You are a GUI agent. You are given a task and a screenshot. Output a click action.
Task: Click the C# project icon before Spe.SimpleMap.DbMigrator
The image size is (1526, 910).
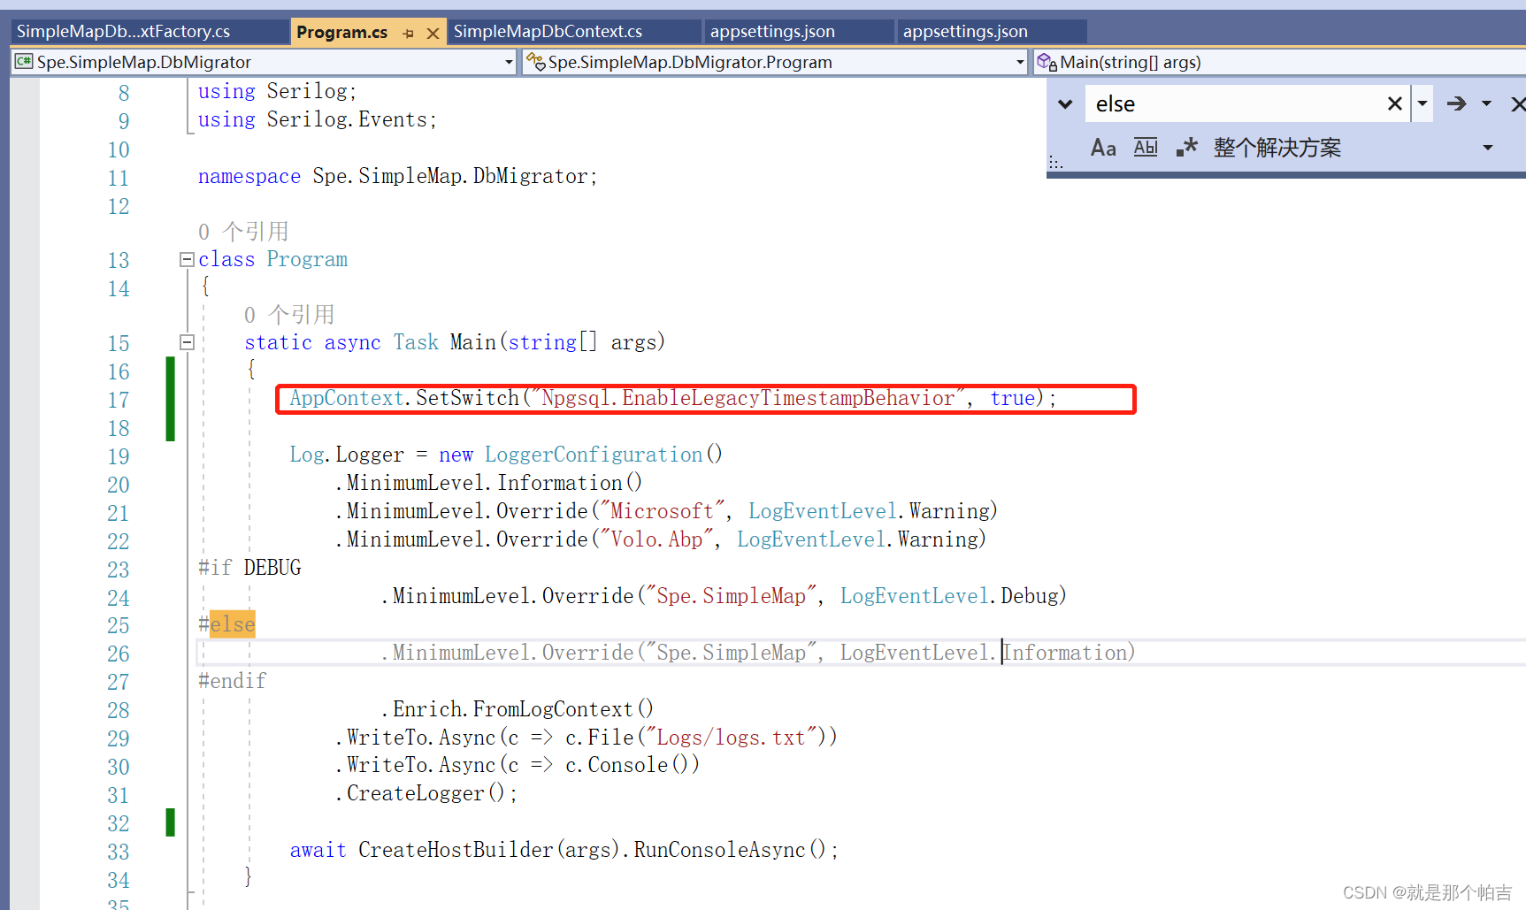(x=24, y=62)
